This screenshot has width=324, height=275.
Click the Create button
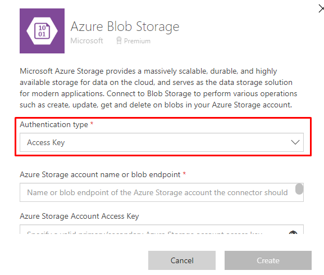coord(268,260)
